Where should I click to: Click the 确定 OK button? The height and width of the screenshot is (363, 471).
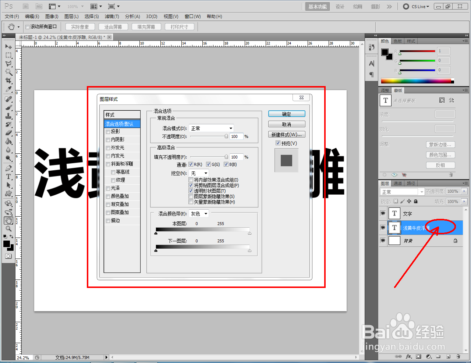tap(287, 114)
